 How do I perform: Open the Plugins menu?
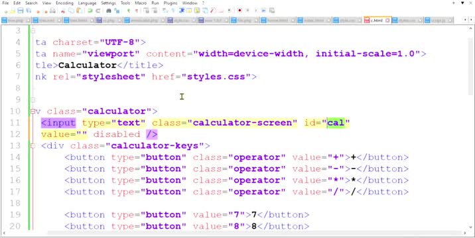point(170,3)
